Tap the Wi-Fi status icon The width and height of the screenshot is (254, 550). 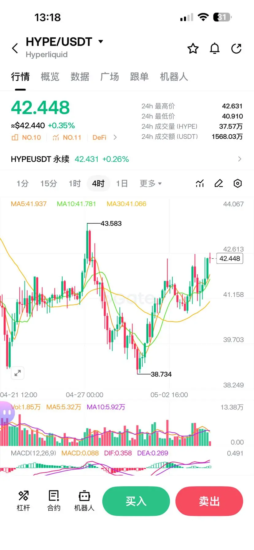coord(203,17)
